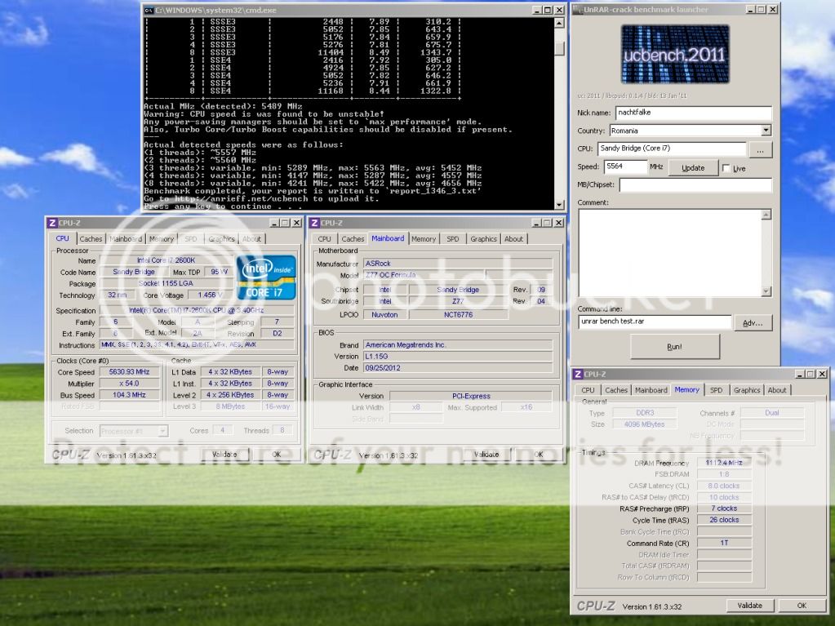The image size is (835, 626).
Task: Open the Country dropdown showing Romania
Action: pos(766,131)
